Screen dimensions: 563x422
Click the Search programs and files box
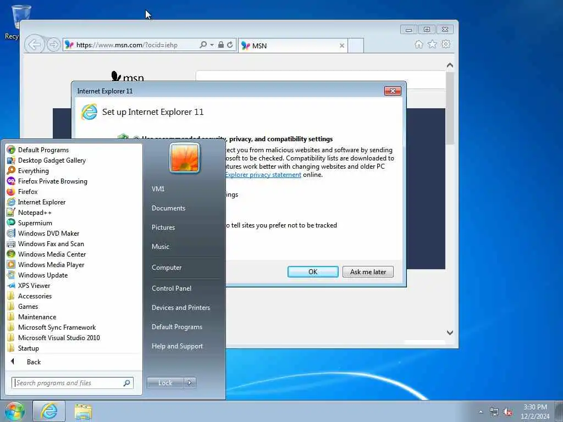[x=72, y=383]
